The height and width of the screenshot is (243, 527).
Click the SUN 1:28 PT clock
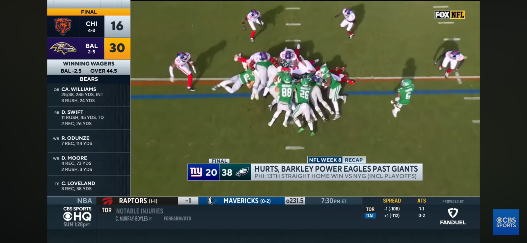click(77, 225)
